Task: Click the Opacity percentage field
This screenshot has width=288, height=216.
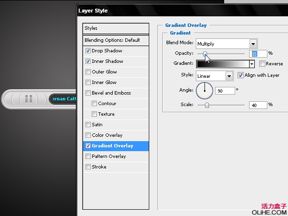Action: [x=258, y=54]
